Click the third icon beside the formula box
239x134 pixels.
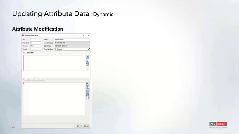(88, 91)
